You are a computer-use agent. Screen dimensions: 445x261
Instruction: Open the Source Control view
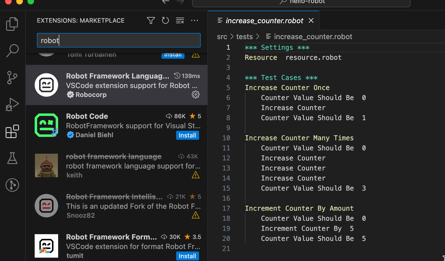point(12,78)
